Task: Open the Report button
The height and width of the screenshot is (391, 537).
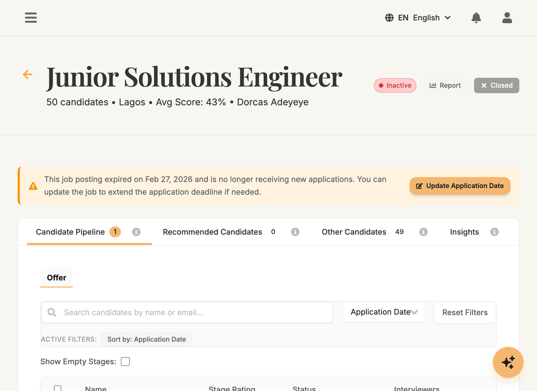Action: (x=445, y=85)
